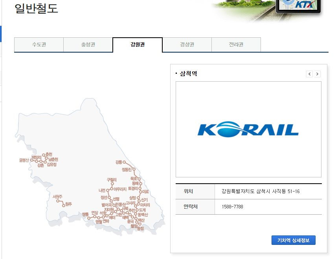Select the 강릉 station marker on map
Viewport: 336px width, 259px height.
(x=124, y=162)
